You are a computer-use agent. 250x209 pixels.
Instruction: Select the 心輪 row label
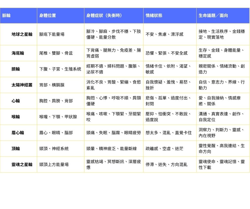click(15, 101)
